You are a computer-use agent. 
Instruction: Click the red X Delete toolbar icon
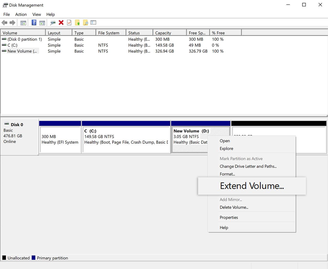[x=61, y=23]
